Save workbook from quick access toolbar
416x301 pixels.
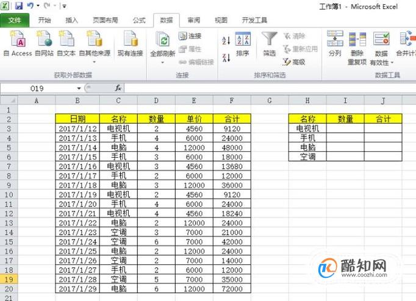click(x=19, y=5)
